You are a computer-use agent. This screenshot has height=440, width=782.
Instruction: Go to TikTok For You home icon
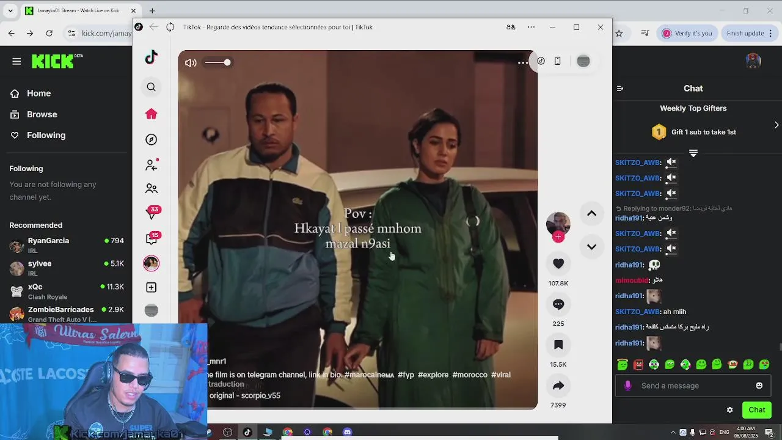(x=152, y=114)
